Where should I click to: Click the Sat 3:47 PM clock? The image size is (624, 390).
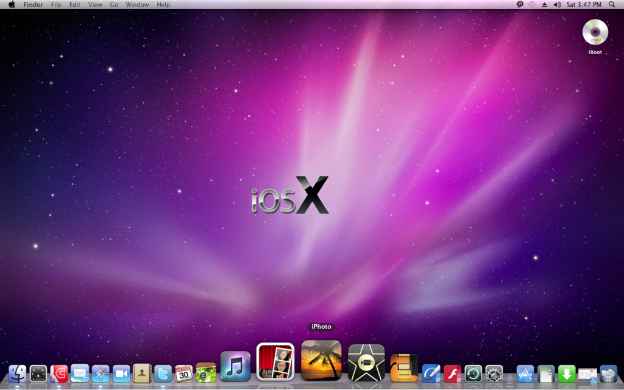pyautogui.click(x=584, y=4)
